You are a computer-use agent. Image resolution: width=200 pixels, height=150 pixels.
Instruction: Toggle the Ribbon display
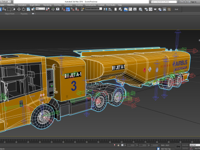(126, 9)
